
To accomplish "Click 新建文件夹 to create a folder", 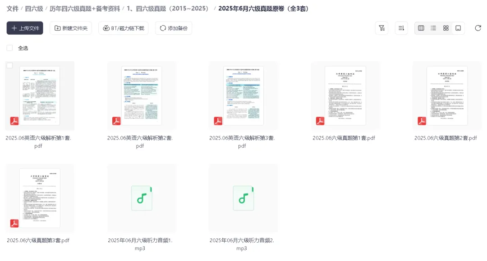I will click(x=71, y=28).
